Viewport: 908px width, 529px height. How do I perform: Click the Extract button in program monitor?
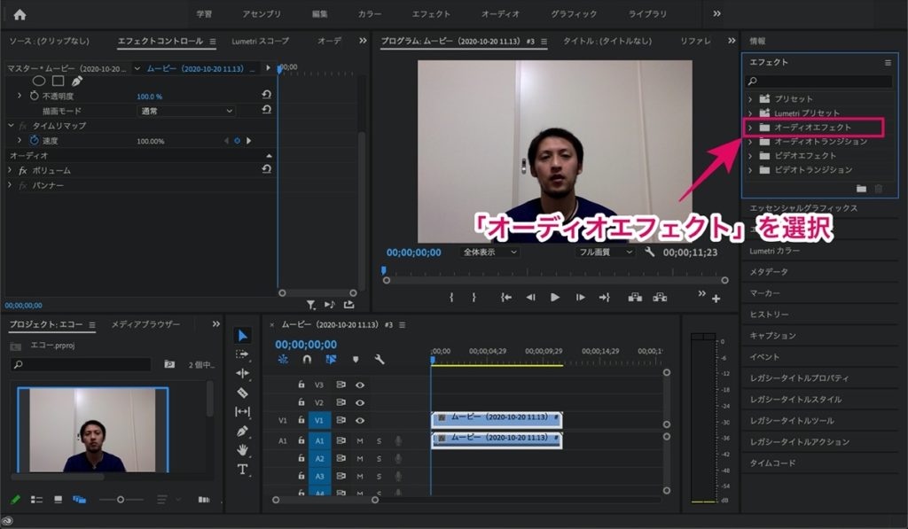pyautogui.click(x=660, y=297)
